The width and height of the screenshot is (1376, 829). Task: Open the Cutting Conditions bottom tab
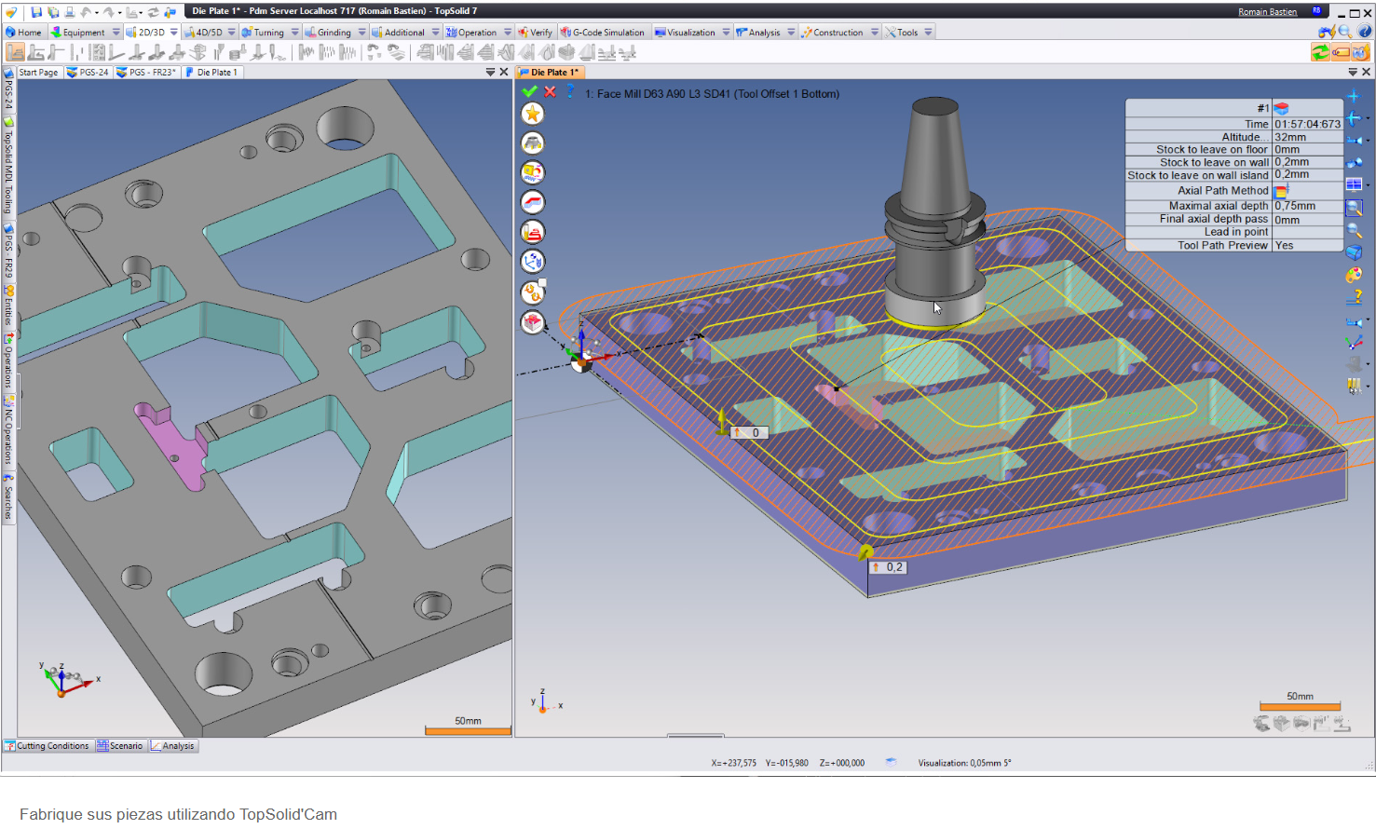click(x=48, y=746)
